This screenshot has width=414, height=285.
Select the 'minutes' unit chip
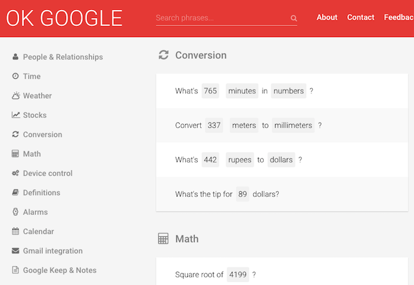(242, 91)
